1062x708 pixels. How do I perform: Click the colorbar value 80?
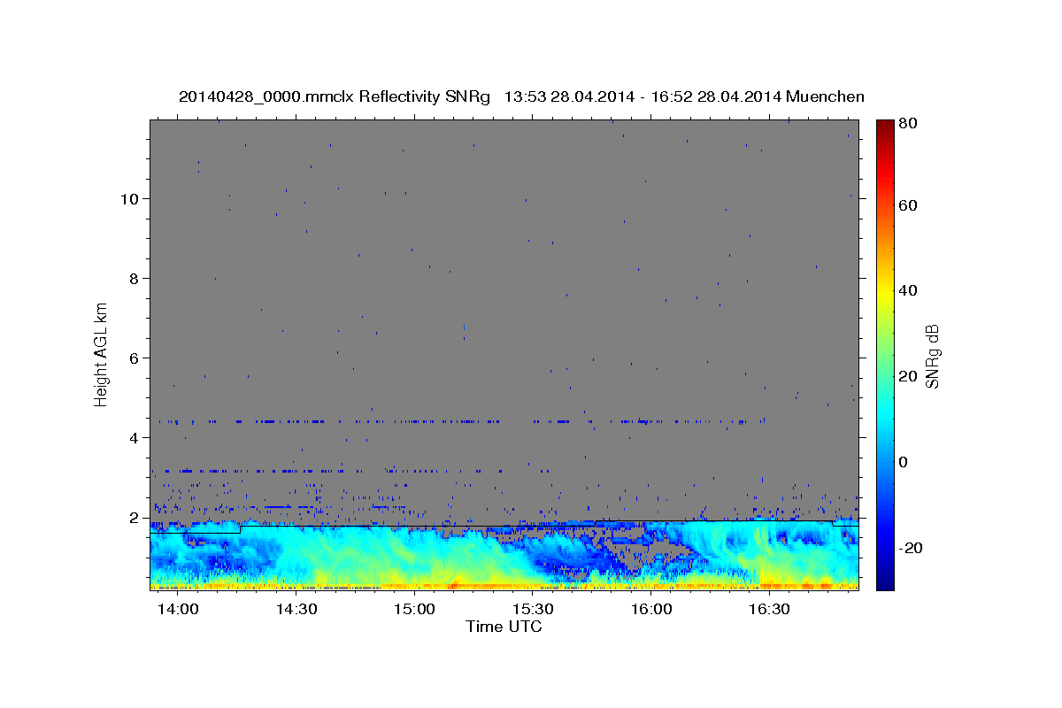click(x=907, y=124)
